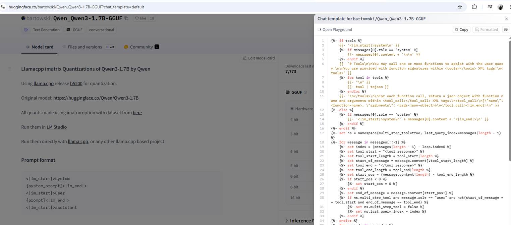Image resolution: width=511 pixels, height=225 pixels.
Task: Click the Hardware label in the GGUF table
Action: pos(304,109)
